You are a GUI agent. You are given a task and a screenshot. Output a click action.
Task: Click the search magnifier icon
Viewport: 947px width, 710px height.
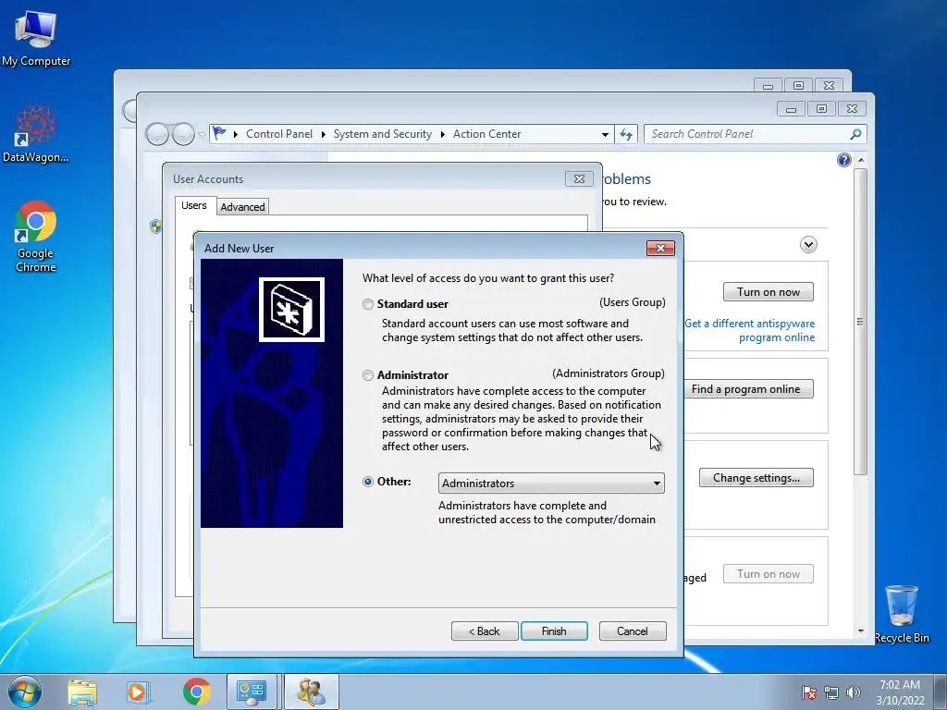pos(855,134)
